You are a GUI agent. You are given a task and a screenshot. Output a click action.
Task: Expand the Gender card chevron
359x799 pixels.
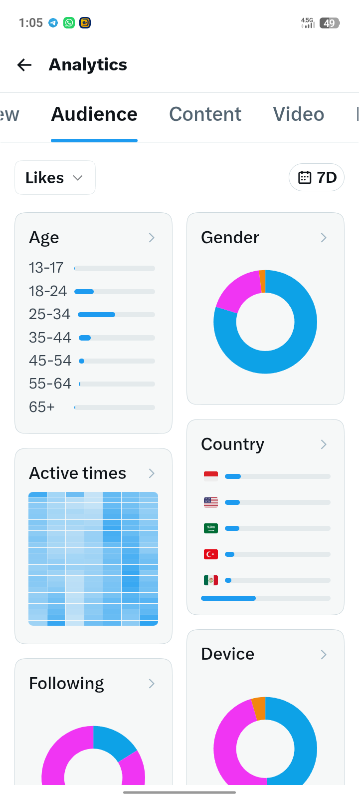tap(324, 238)
